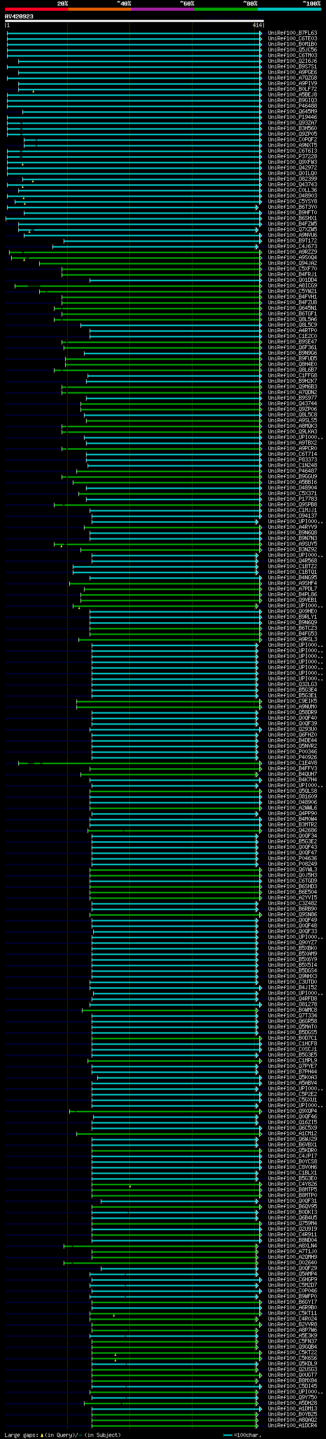The image size is (326, 1439).
Task: Select hit label UniRef100_Q09HE0
Action: pos(292,611)
